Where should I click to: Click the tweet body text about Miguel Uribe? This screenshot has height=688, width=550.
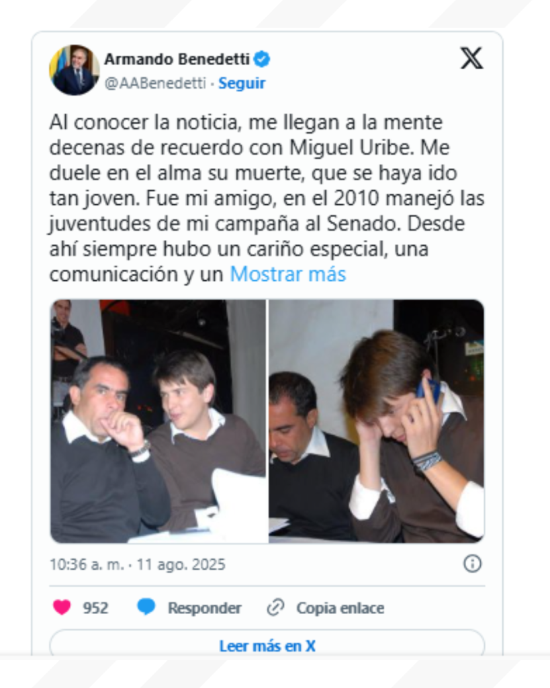click(x=267, y=198)
